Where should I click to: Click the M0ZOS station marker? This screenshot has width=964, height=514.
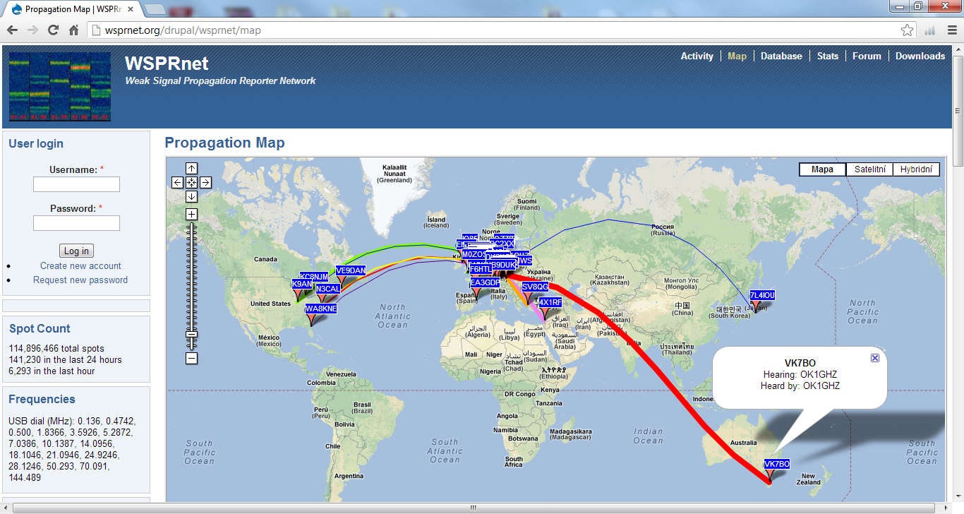474,254
